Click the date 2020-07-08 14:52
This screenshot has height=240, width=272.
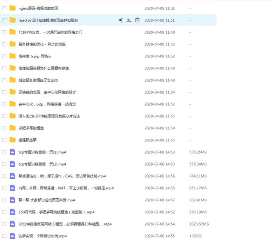pyautogui.click(x=160, y=212)
